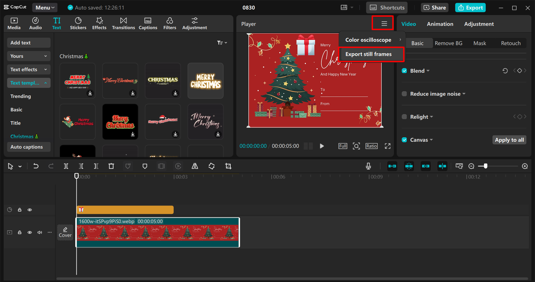Uncheck the Blend checkbox
Image resolution: width=535 pixels, height=282 pixels.
(404, 71)
